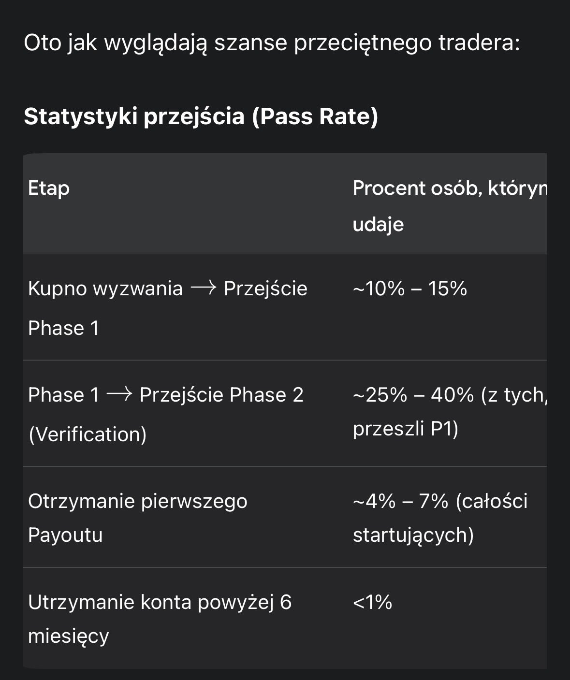Click the word "udaje" in the table header
Viewport: 570px width, 680px height.
(378, 224)
